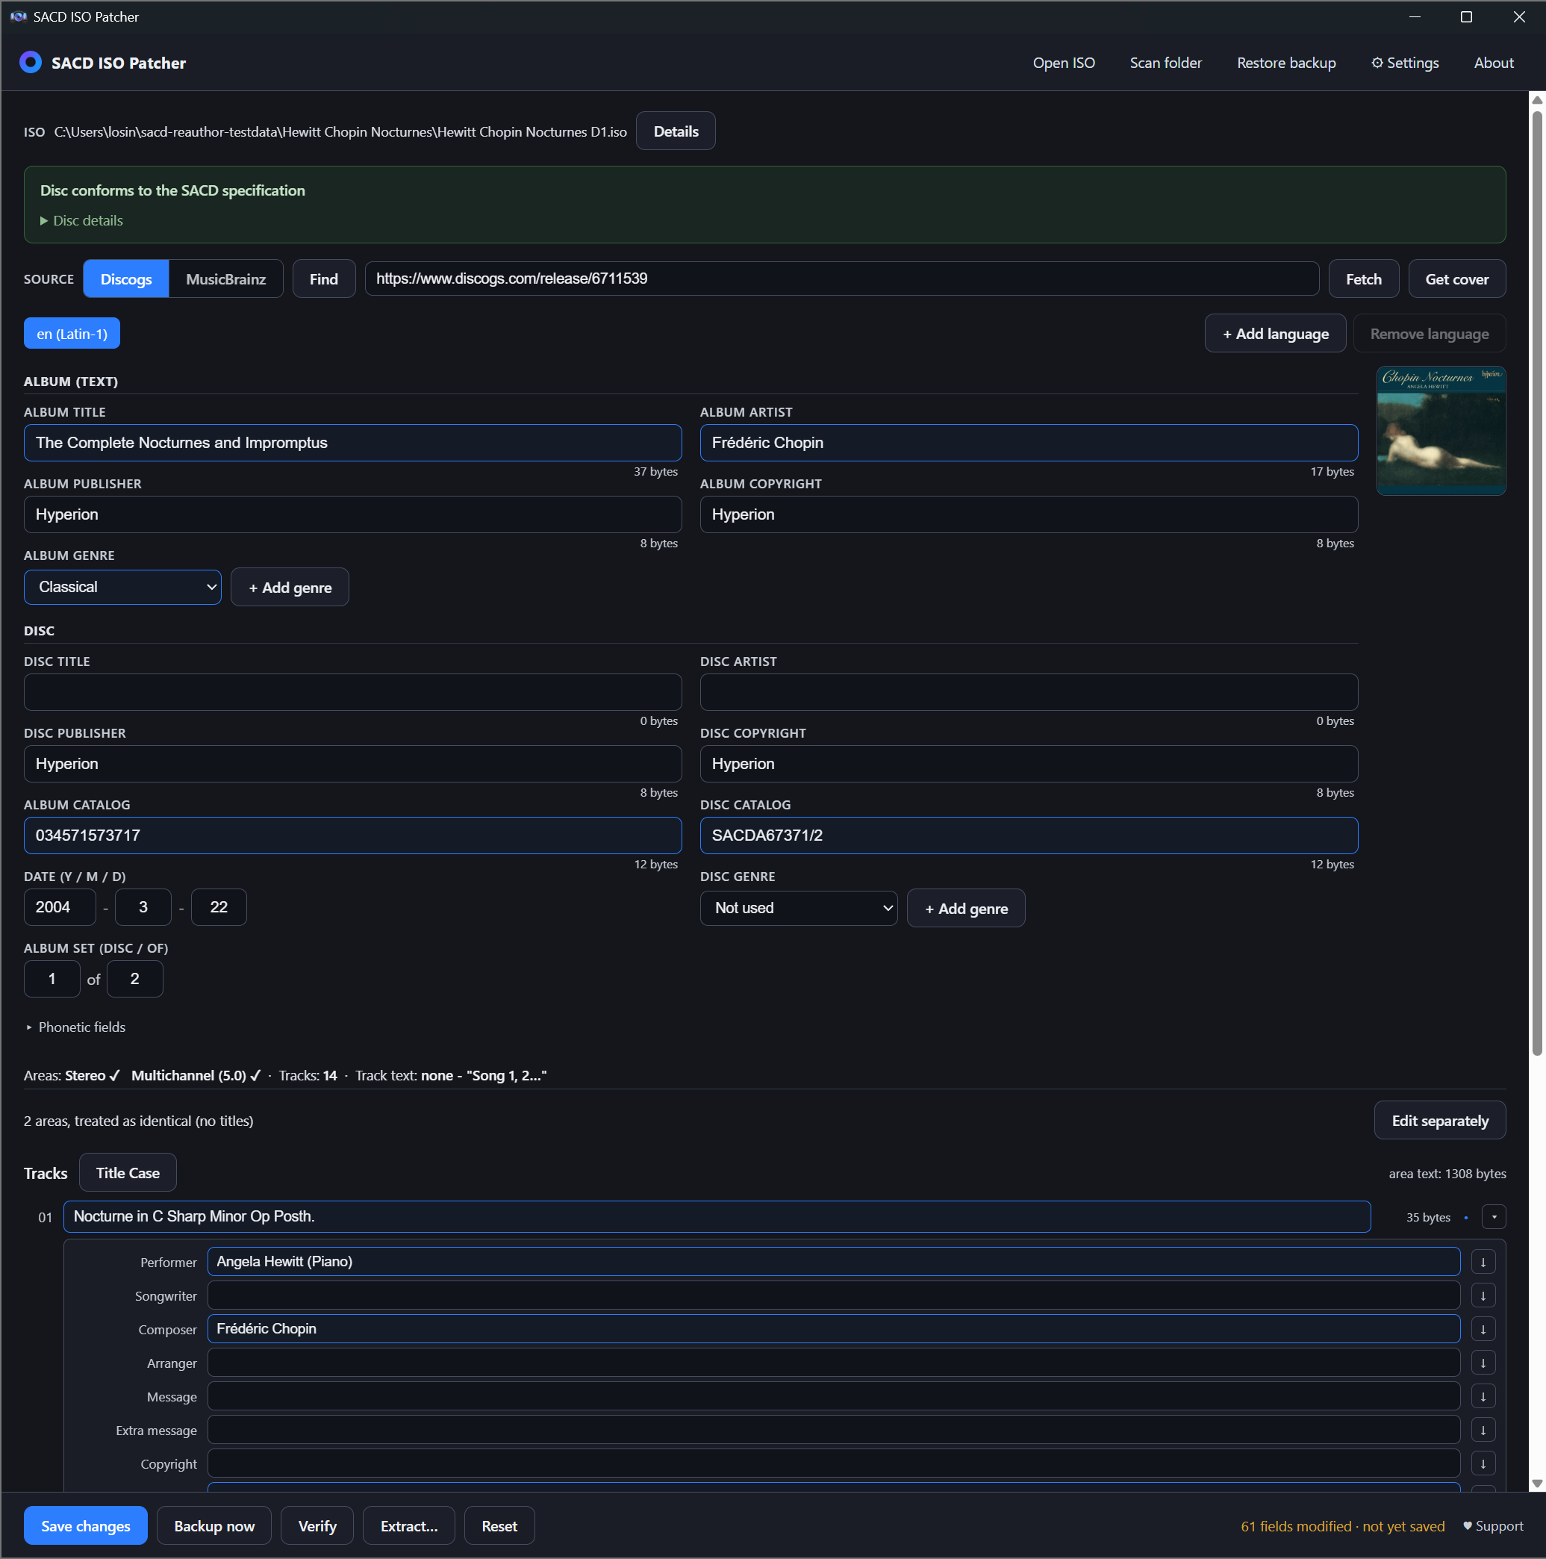
Task: Open Restore backup menu item
Action: (1286, 63)
